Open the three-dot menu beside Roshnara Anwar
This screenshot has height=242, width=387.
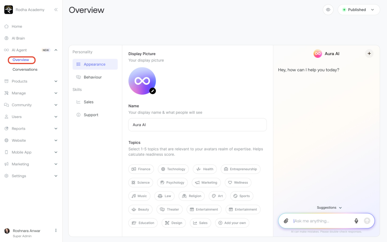click(x=56, y=231)
